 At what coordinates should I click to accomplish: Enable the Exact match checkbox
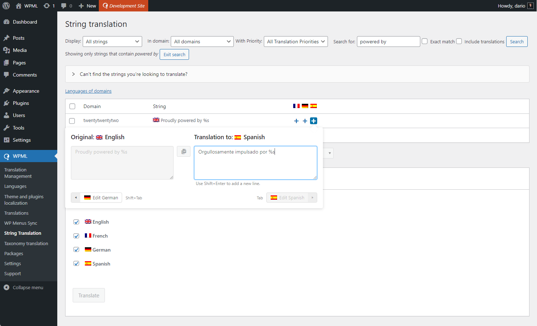425,41
